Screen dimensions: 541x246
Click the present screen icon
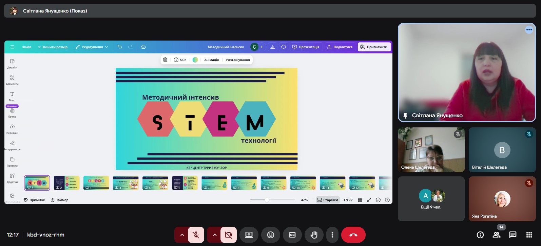click(249, 235)
